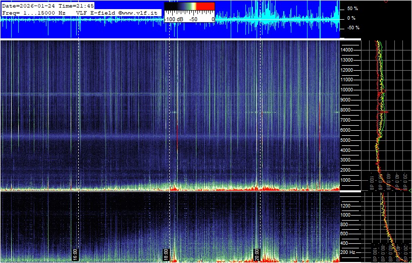Click the Freq= 1...15000 Hz label

coord(33,12)
